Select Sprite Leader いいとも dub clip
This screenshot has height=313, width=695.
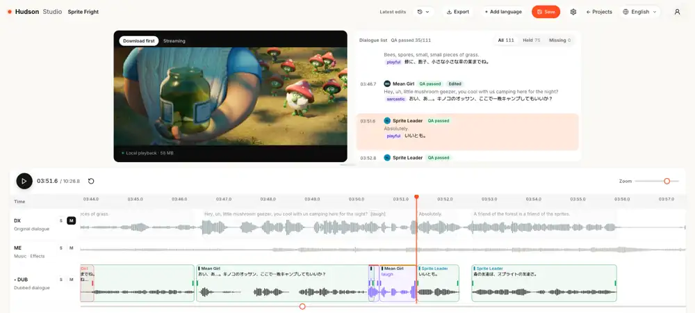click(438, 283)
